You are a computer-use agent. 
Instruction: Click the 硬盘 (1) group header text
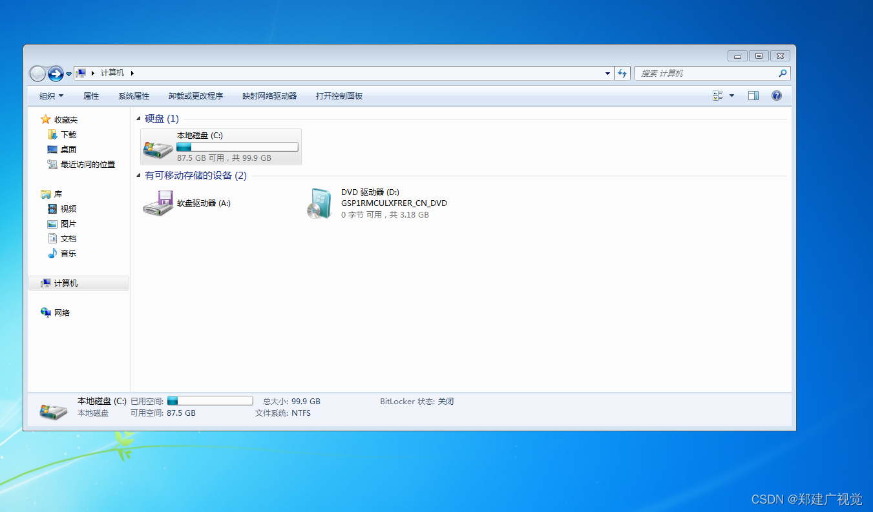click(162, 119)
